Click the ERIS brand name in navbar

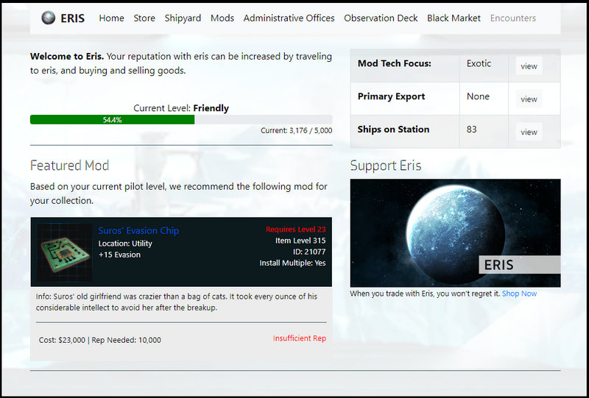tap(72, 18)
